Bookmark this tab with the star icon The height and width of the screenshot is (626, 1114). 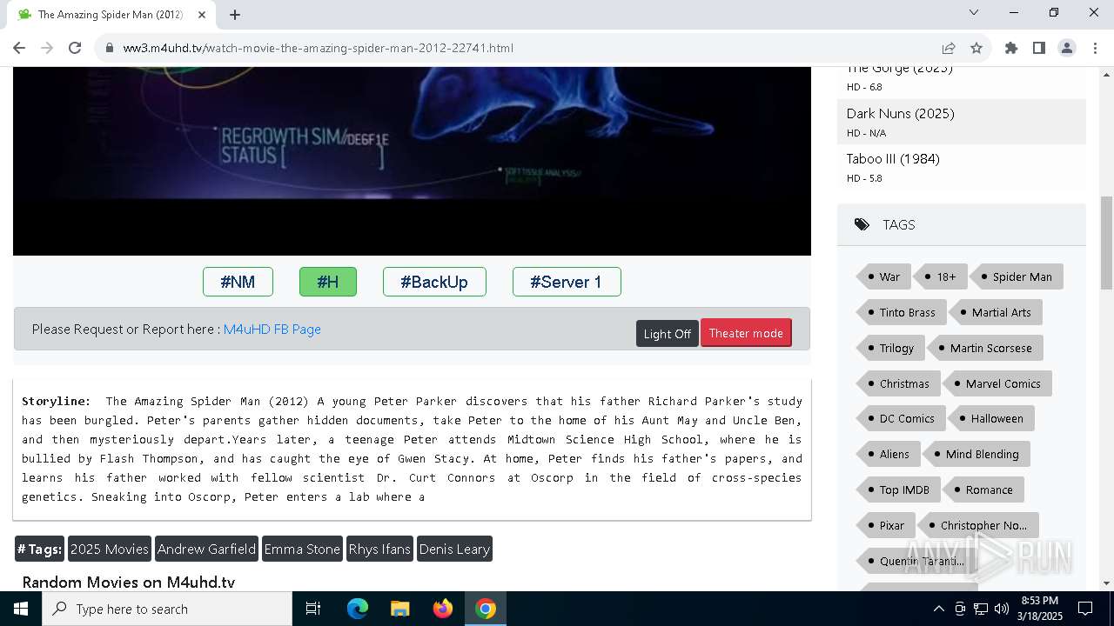click(x=976, y=48)
